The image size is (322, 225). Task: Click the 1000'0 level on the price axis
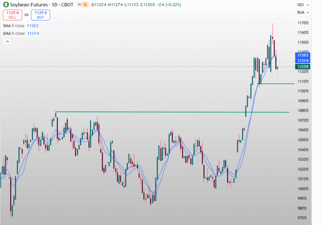[x=303, y=188]
